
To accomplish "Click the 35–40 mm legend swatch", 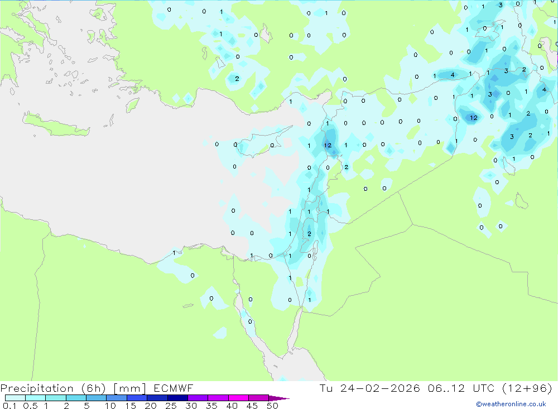I will click(218, 398).
